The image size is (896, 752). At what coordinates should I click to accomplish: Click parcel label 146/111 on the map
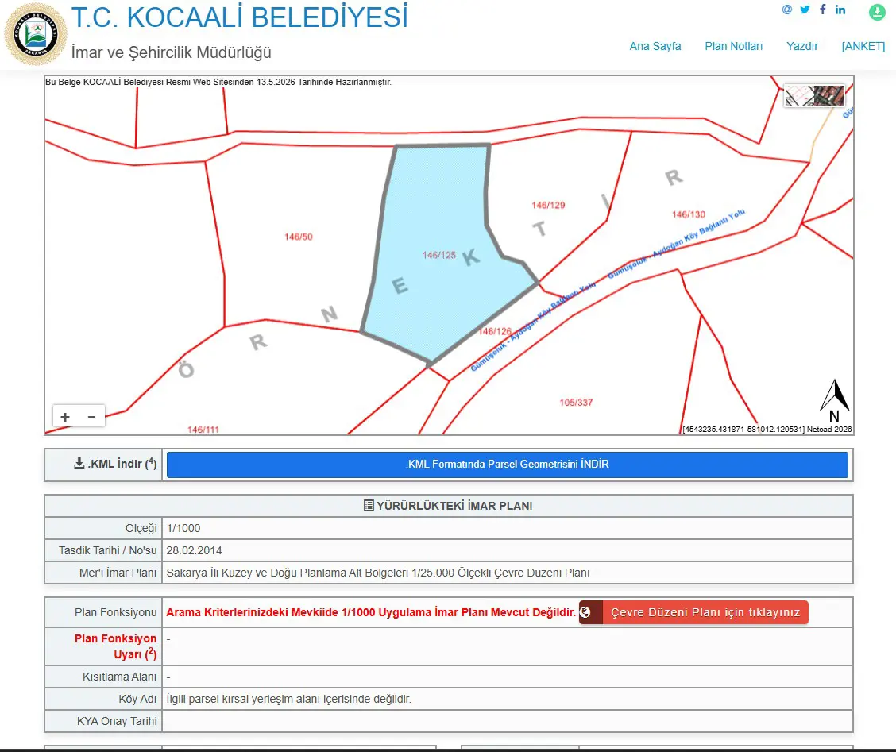(203, 429)
